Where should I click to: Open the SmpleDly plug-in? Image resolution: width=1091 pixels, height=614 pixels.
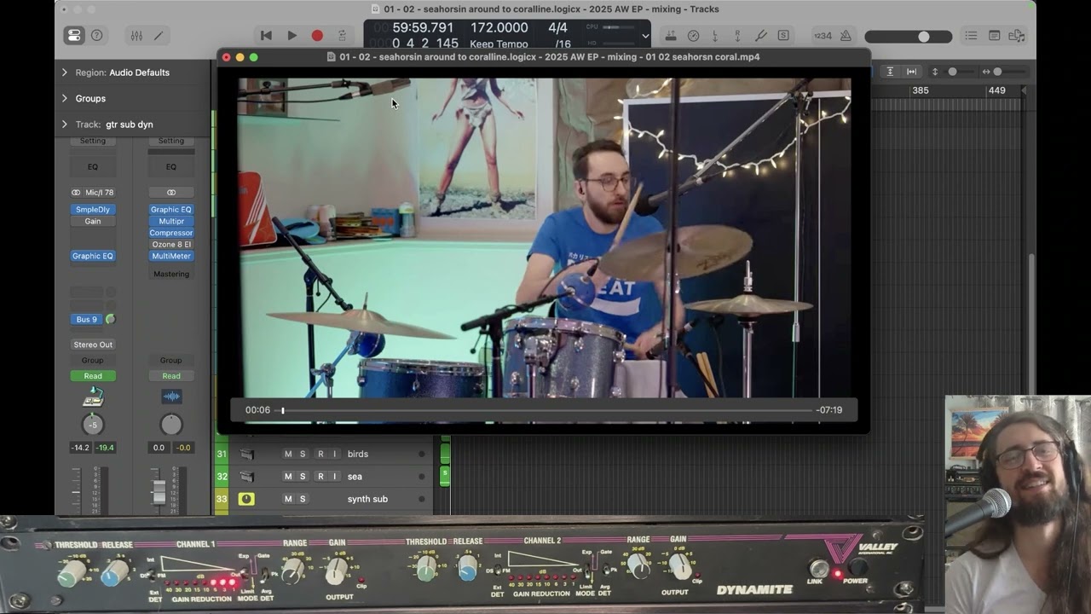[93, 210]
